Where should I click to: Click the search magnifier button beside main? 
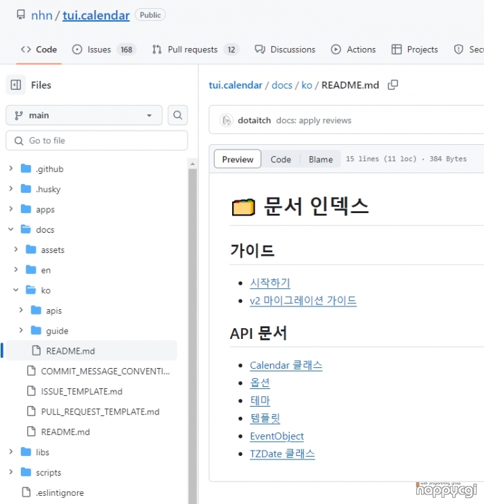click(x=177, y=115)
